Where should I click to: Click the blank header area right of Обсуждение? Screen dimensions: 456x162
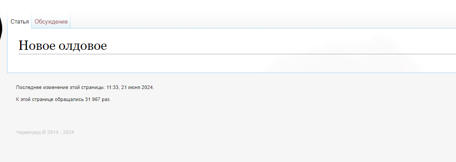262,17
